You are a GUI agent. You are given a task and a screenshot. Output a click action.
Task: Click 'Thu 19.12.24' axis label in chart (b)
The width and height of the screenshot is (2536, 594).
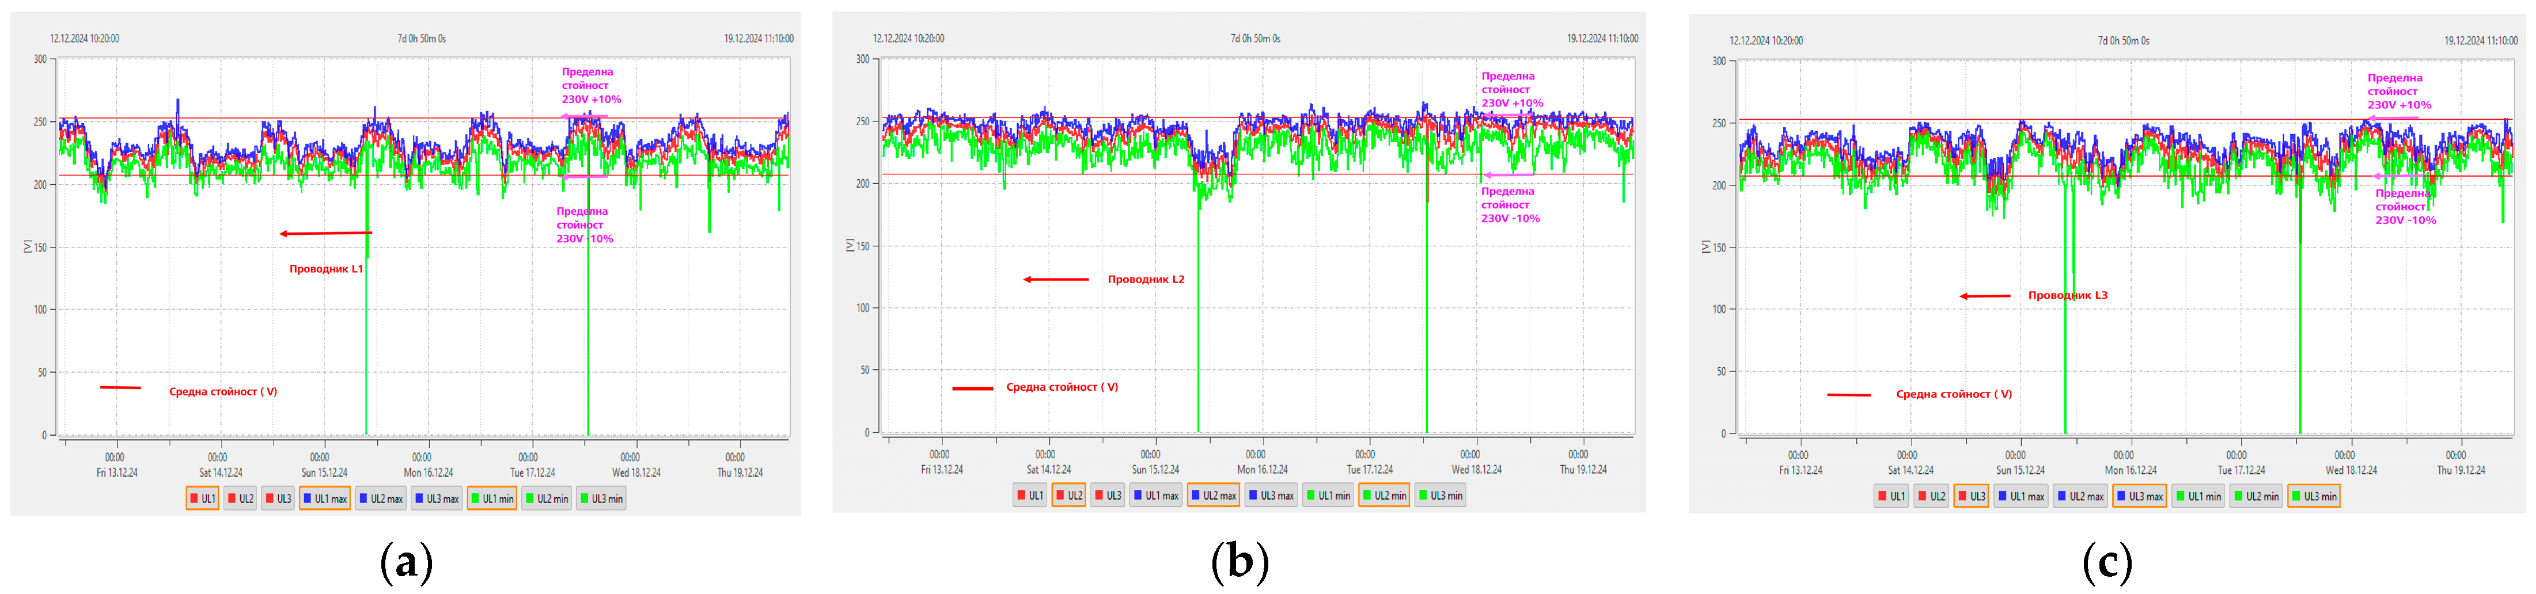1583,470
